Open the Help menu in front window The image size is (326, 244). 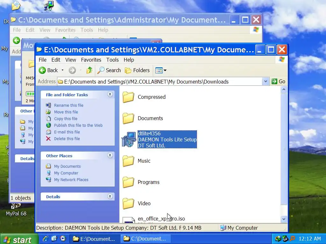129,60
